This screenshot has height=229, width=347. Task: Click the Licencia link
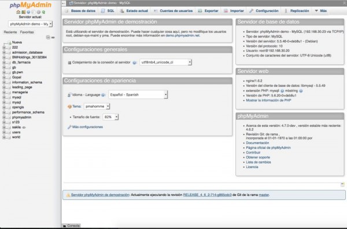252,167
